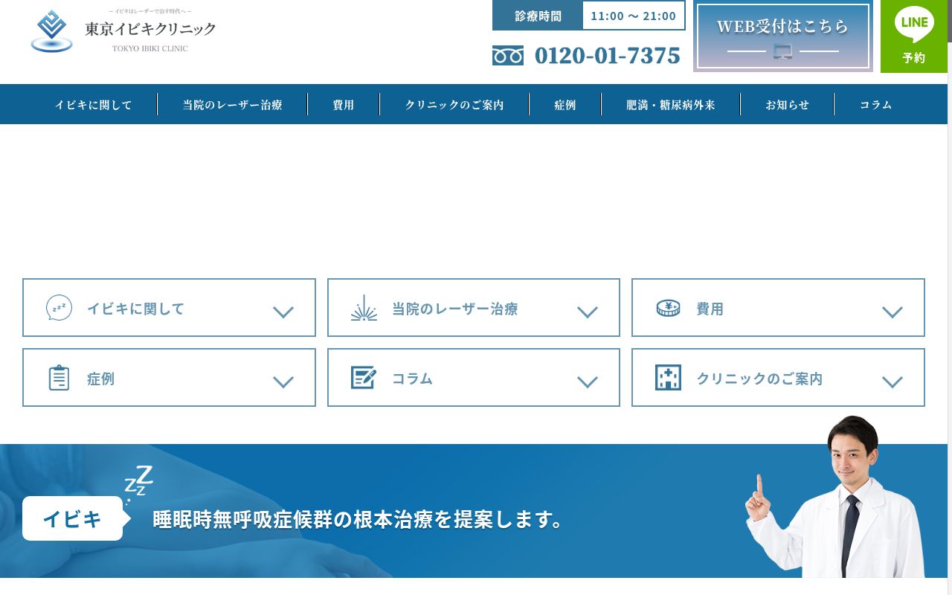The image size is (952, 595).
Task: Expand the 当院のレーザー治療 card chevron
Action: pyautogui.click(x=588, y=312)
